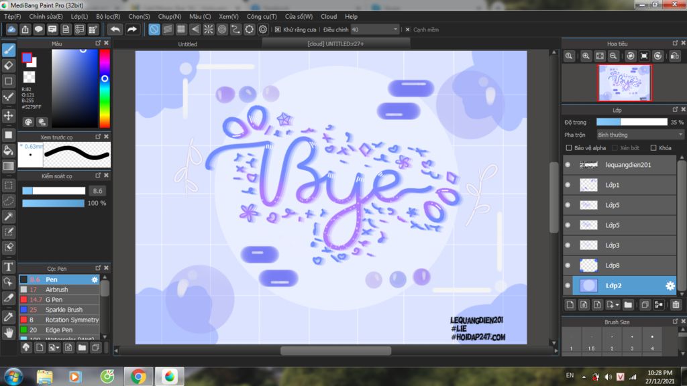
Task: Show hidden system tray icons
Action: (584, 377)
